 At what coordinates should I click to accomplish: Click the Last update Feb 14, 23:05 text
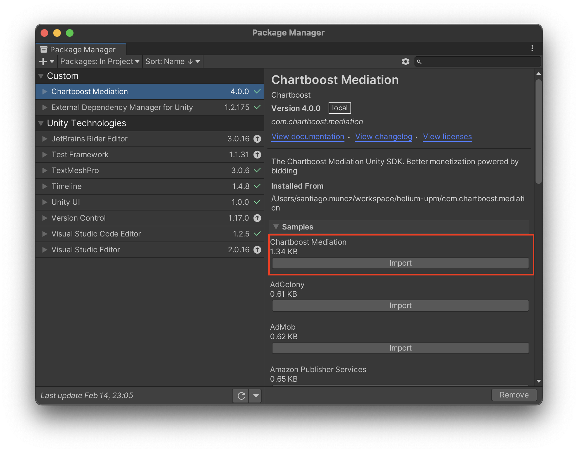(87, 396)
